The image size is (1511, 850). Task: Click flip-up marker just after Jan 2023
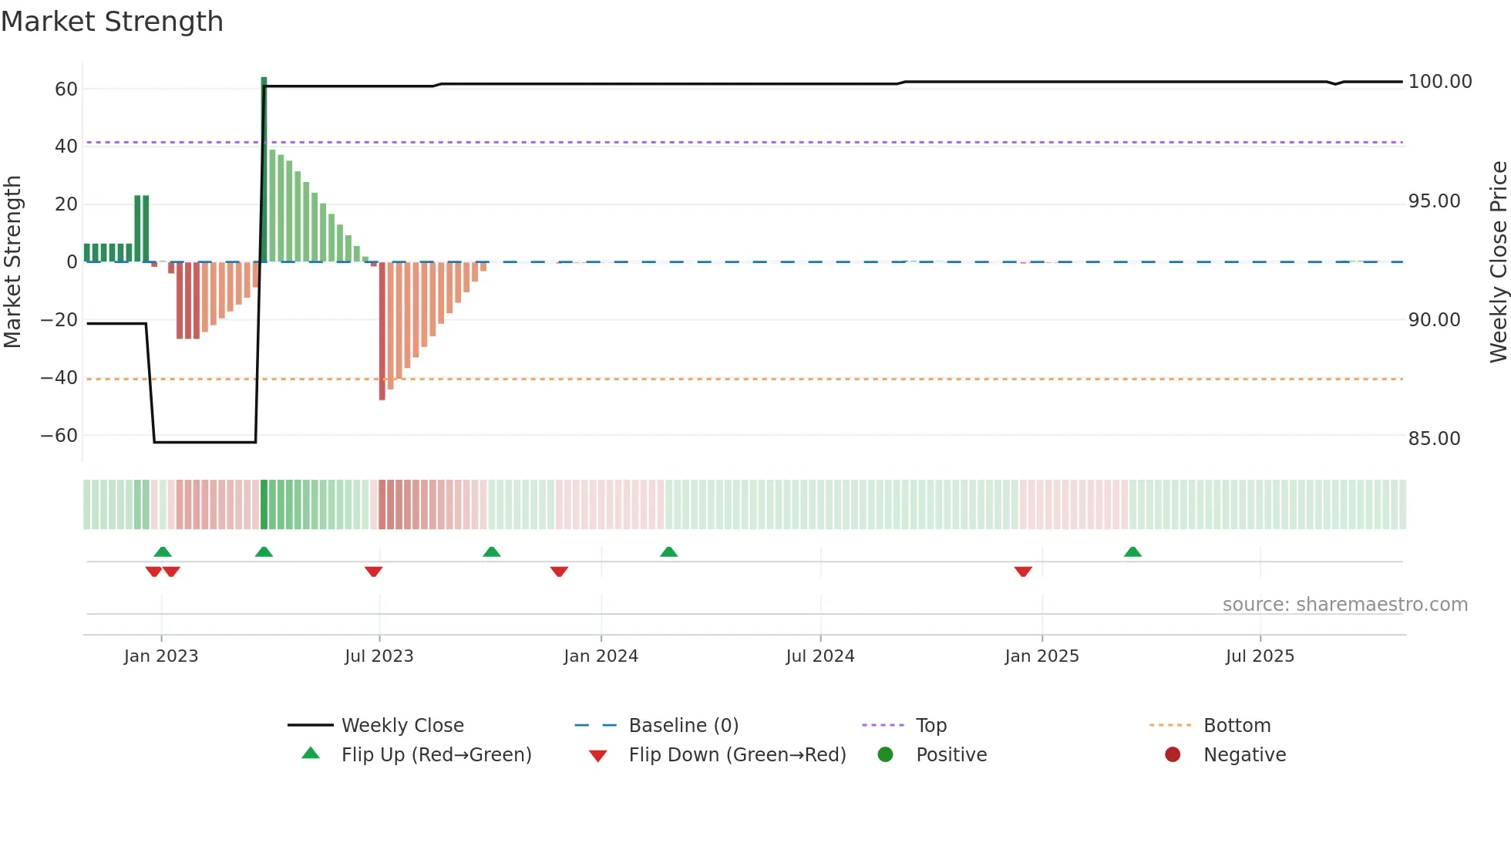click(163, 551)
